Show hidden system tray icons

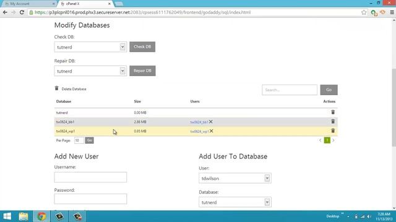348,216
